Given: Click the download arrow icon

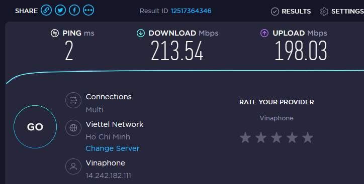Looking at the screenshot, I should (141, 33).
